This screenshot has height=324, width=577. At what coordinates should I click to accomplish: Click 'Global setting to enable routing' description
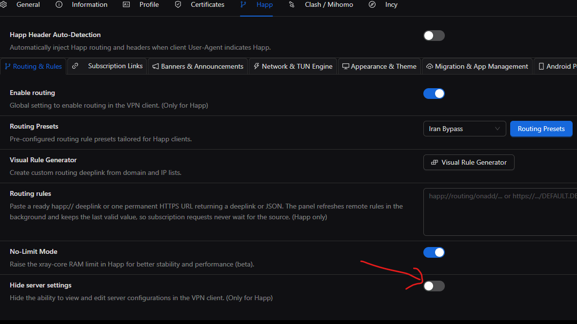click(109, 105)
